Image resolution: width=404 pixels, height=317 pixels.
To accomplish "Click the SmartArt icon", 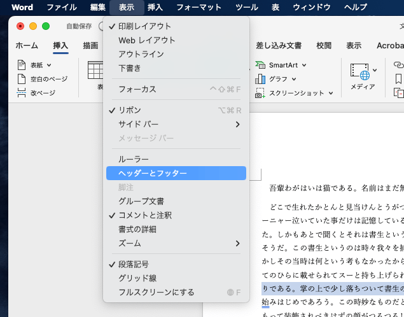I will point(260,65).
